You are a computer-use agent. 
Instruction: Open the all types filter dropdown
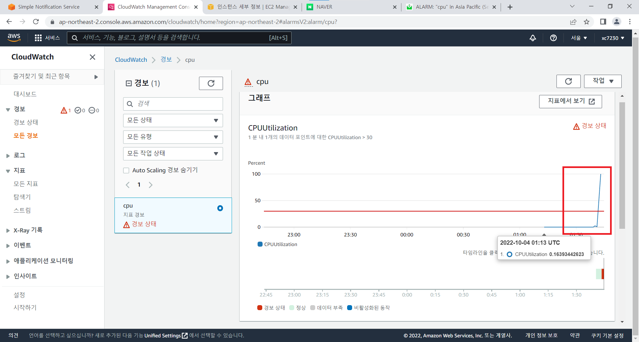click(x=173, y=137)
